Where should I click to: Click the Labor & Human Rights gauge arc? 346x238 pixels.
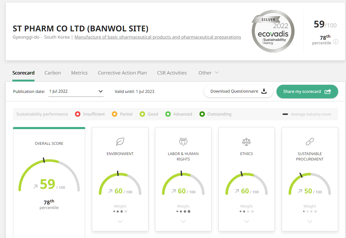coord(183,183)
